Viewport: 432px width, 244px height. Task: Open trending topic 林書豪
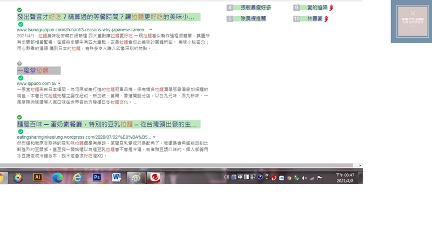tap(315, 18)
